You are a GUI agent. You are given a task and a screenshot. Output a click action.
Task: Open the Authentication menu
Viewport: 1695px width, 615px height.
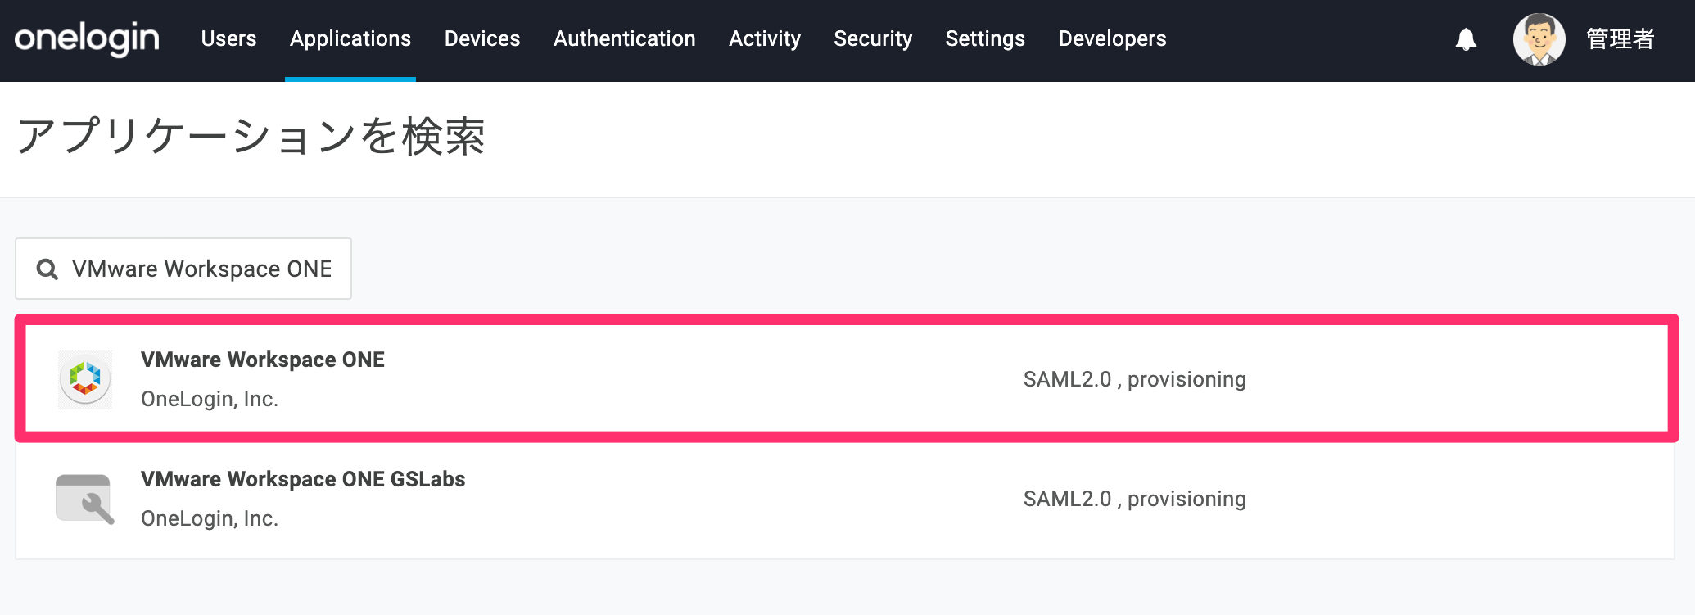tap(625, 38)
